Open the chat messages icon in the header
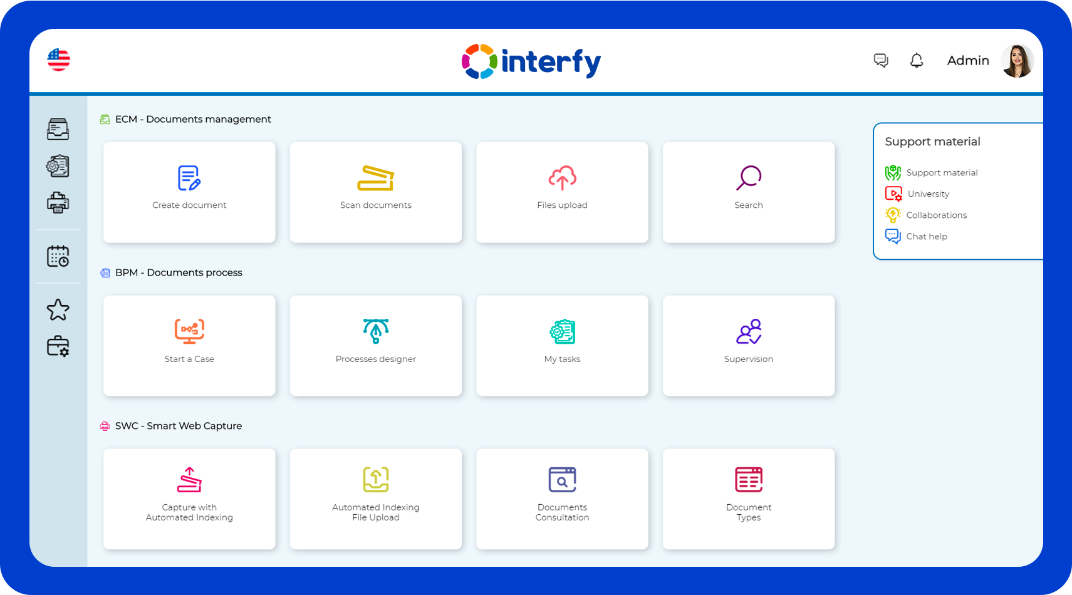This screenshot has height=595, width=1072. pos(880,60)
